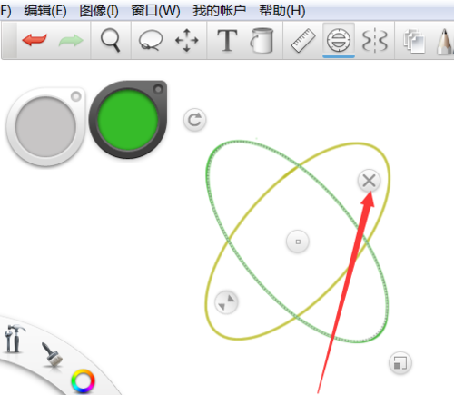Select the Zoom magnifier tool

pyautogui.click(x=111, y=40)
